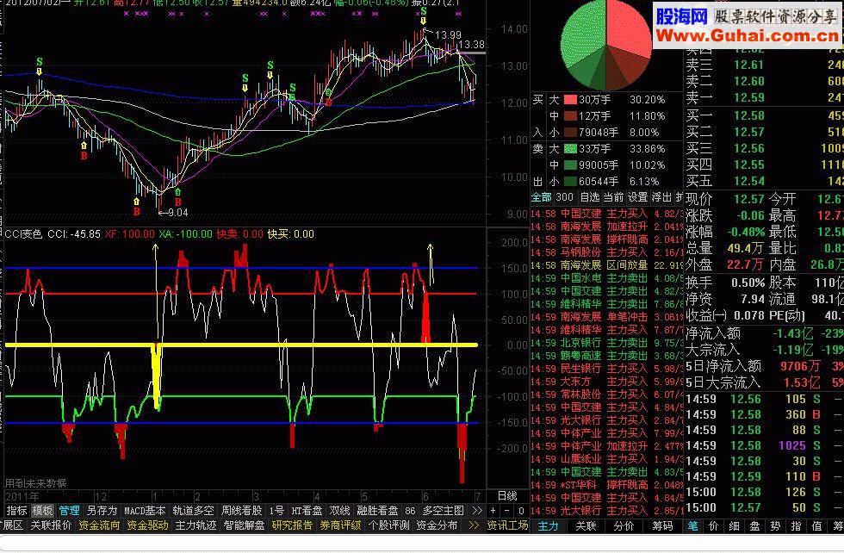Open the 研究报告 tab
Image resolution: width=844 pixels, height=553 pixels.
click(x=292, y=525)
